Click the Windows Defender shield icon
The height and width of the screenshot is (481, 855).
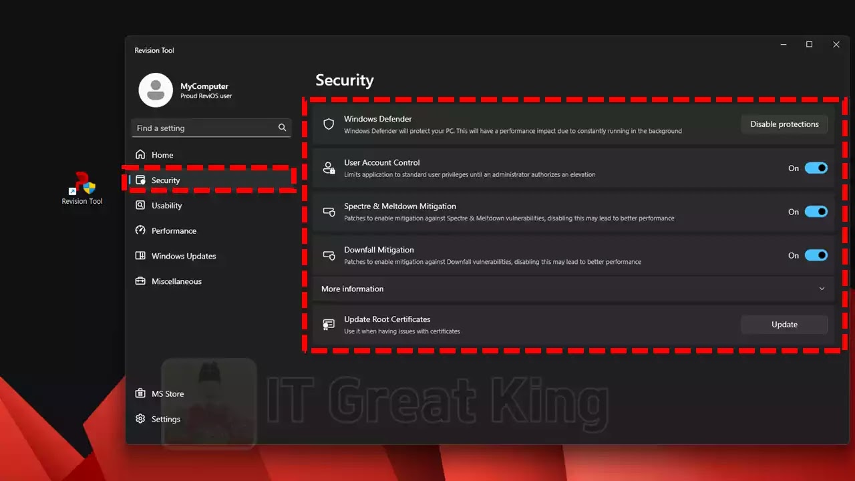click(329, 124)
